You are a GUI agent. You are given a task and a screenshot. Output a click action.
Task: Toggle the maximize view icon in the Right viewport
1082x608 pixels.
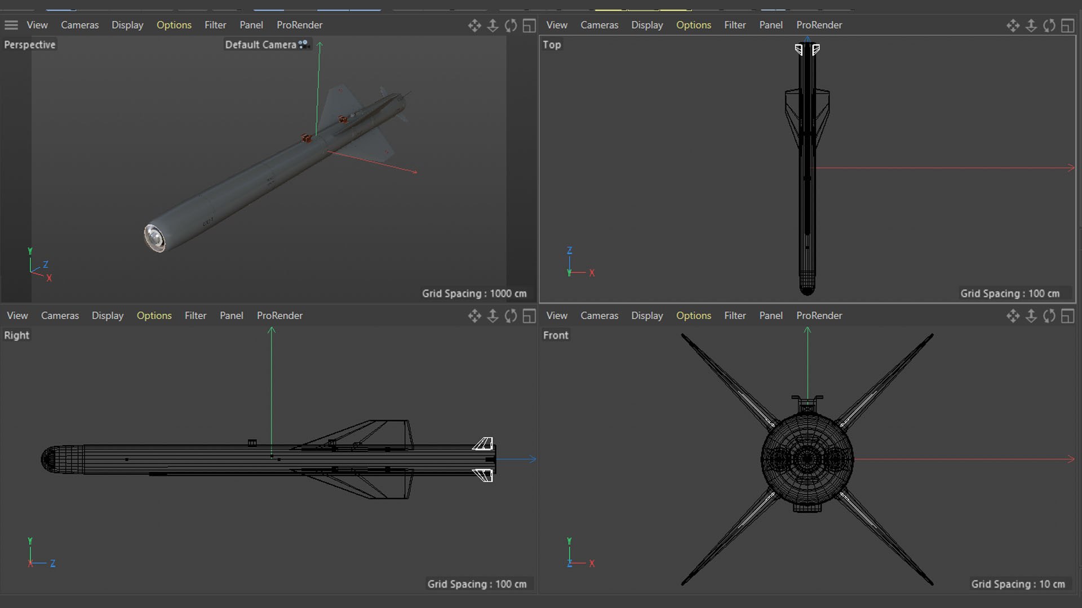(x=529, y=316)
